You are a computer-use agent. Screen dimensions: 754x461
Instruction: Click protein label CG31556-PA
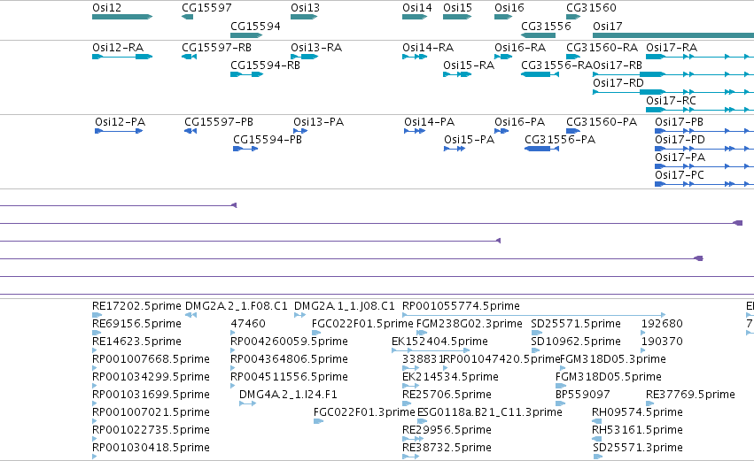point(560,140)
